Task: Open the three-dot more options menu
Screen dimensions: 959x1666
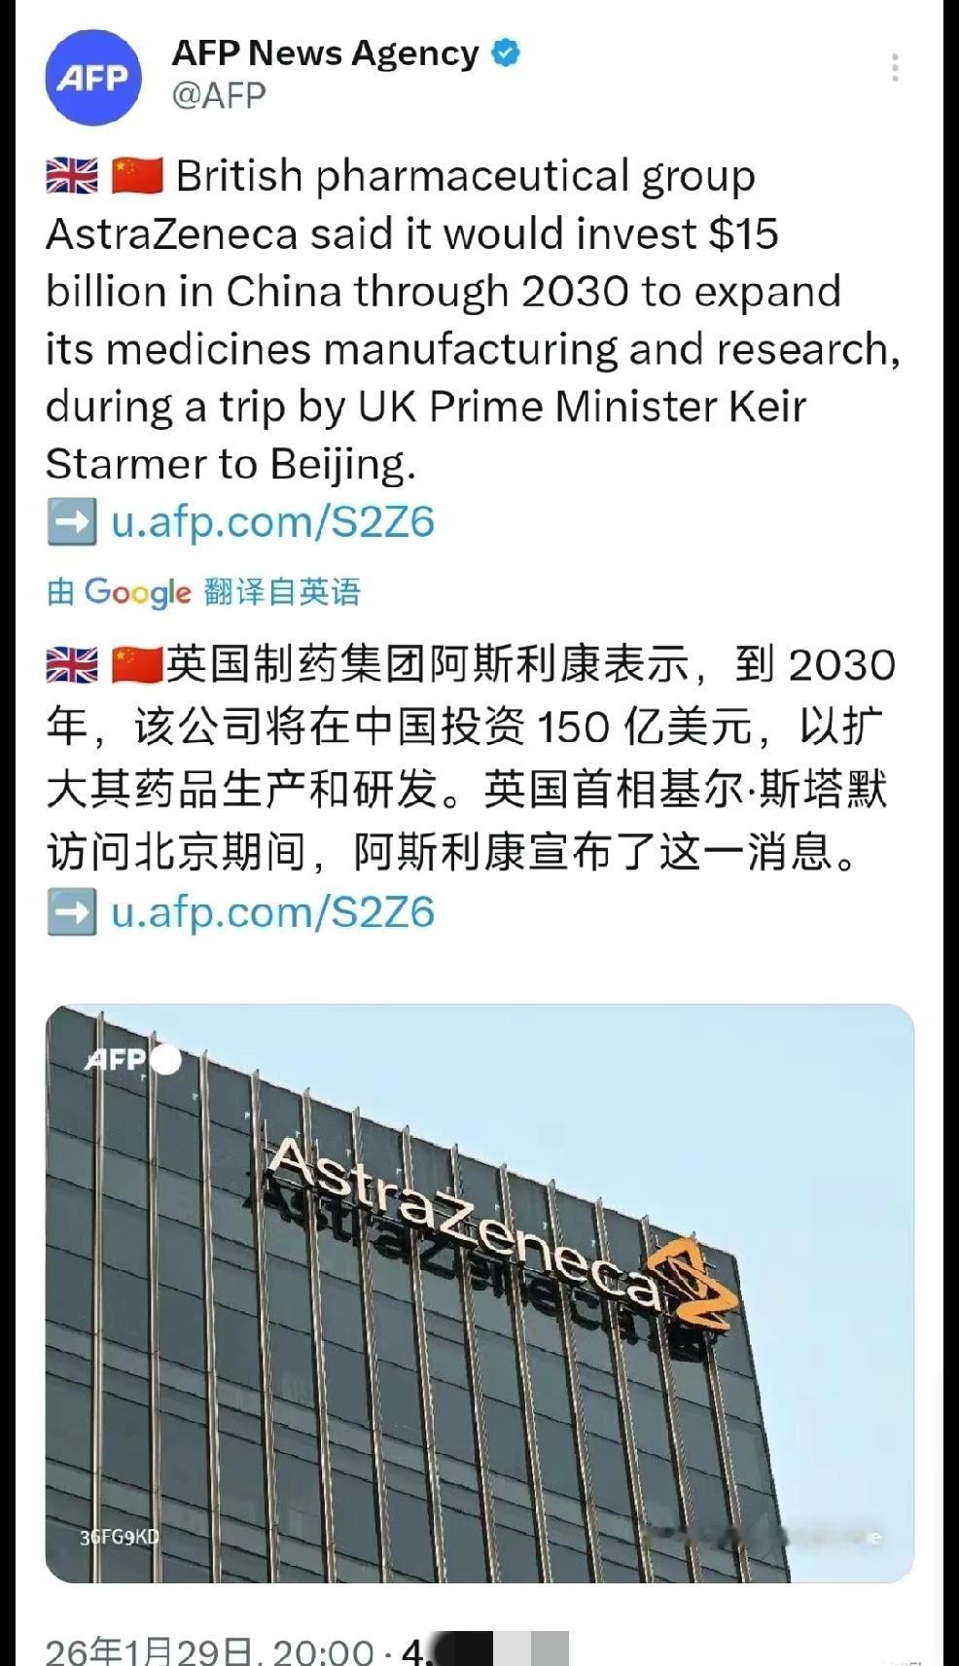Action: [894, 68]
